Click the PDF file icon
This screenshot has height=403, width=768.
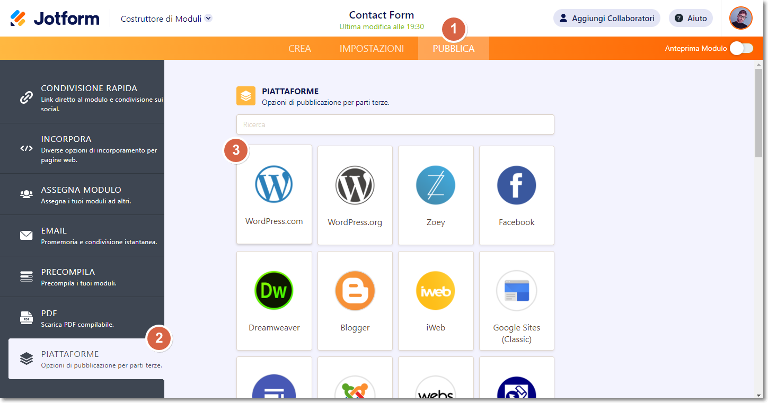click(26, 317)
